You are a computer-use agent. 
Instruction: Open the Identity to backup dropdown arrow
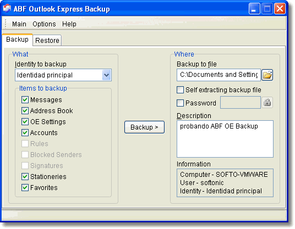(x=106, y=75)
